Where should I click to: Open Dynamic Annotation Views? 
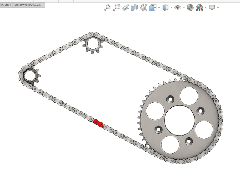(x=144, y=8)
